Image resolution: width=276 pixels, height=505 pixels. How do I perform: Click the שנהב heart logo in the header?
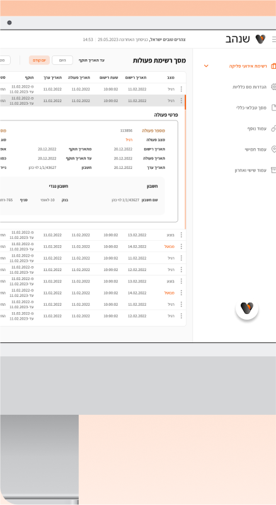pyautogui.click(x=260, y=39)
